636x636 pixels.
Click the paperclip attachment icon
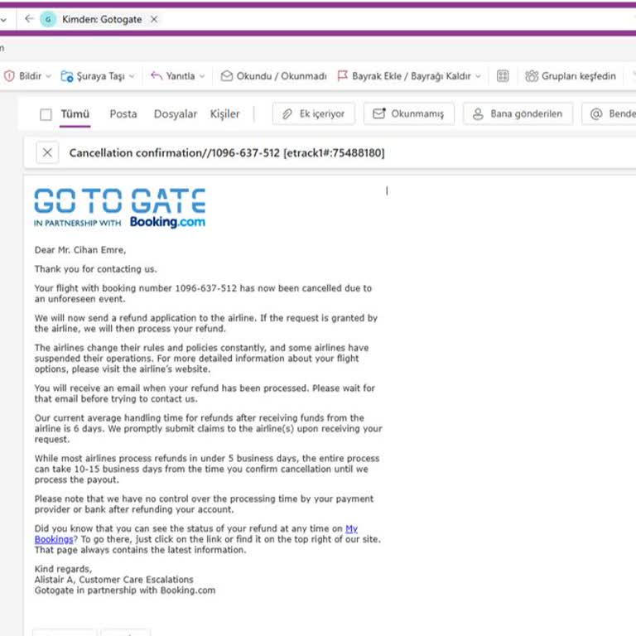(287, 114)
